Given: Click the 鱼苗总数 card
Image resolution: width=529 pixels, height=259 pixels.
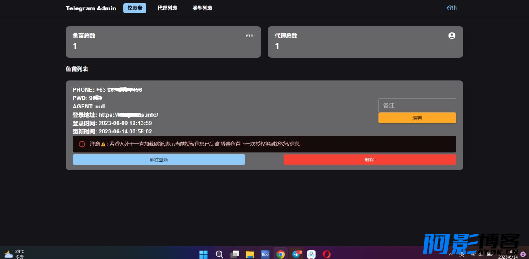Looking at the screenshot, I should click(x=163, y=42).
